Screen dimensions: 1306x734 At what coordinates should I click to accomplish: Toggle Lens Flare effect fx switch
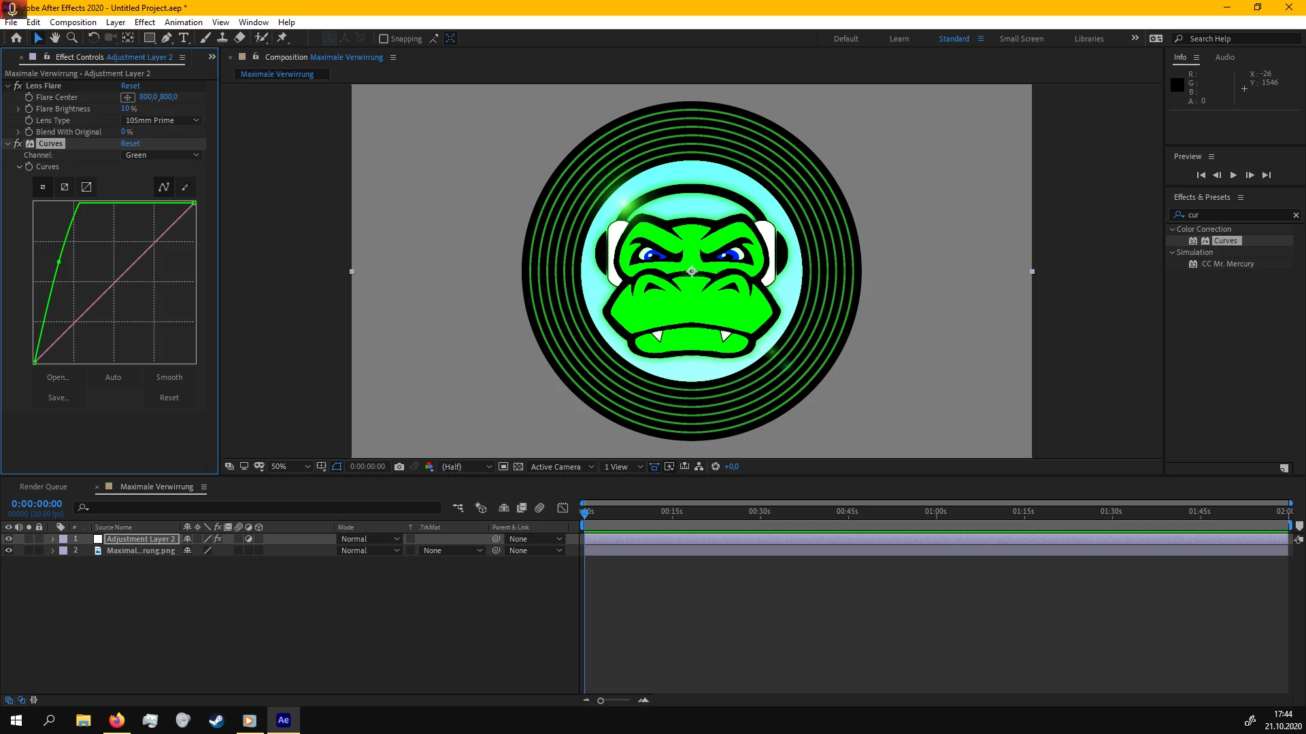(x=18, y=86)
